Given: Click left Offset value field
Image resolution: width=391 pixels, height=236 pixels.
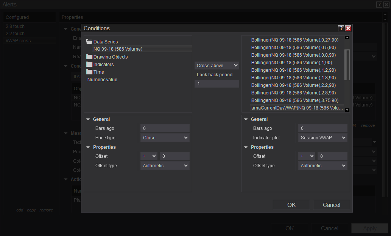Looking at the screenshot, I should [x=174, y=156].
